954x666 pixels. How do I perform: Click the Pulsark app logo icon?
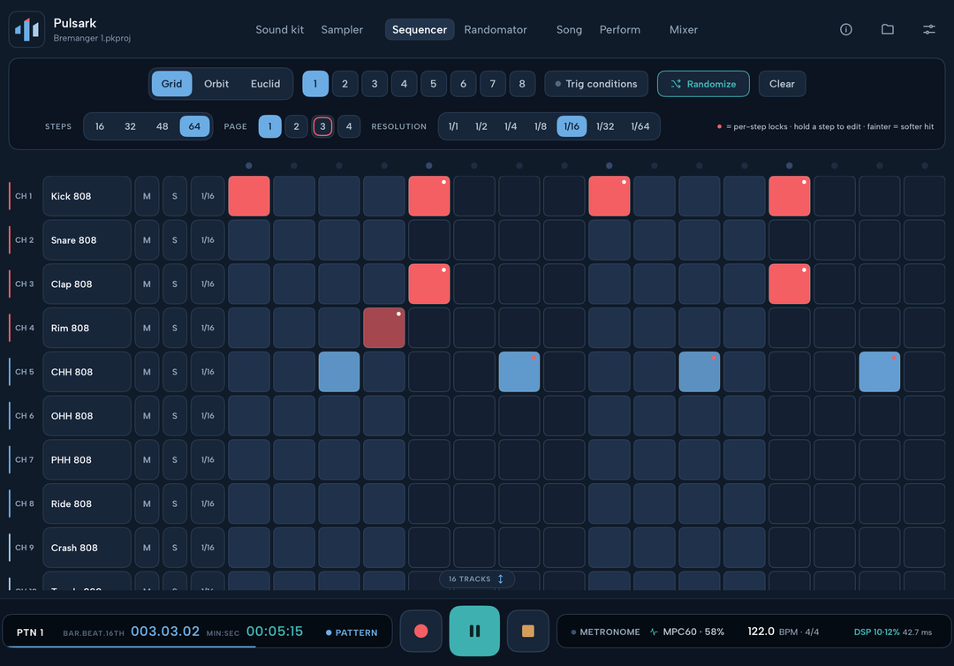click(26, 29)
